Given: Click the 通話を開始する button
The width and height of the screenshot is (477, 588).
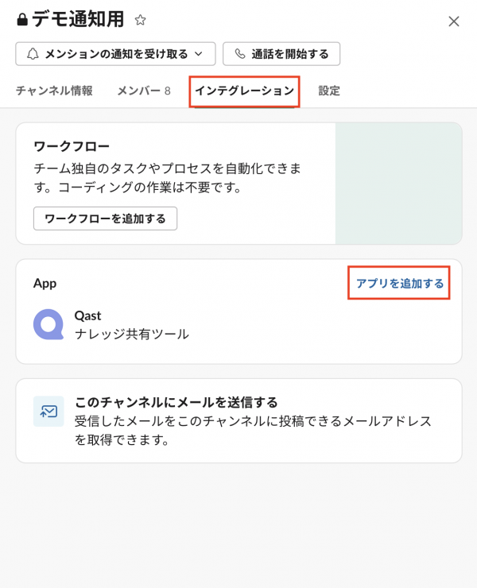Looking at the screenshot, I should click(281, 54).
